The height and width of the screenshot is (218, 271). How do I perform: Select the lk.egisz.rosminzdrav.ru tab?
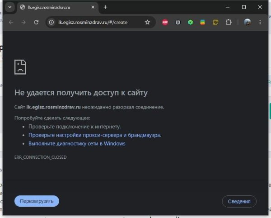[57, 7]
